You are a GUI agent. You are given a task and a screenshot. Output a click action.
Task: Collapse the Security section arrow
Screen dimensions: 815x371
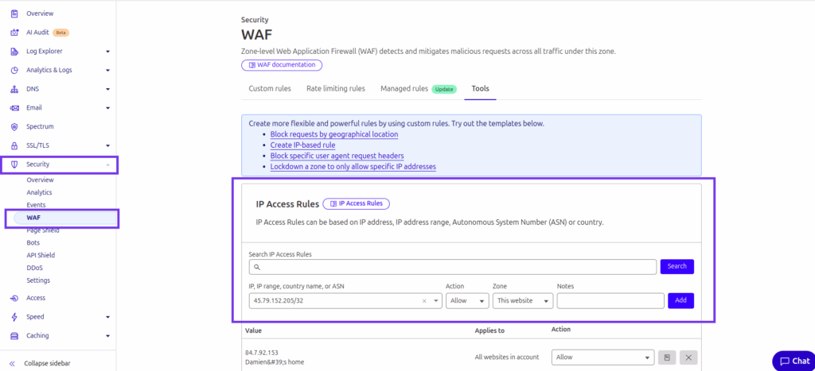pos(108,164)
